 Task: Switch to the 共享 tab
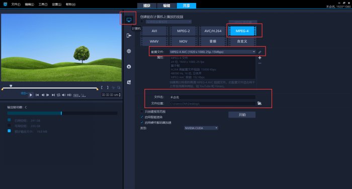pyautogui.click(x=187, y=6)
